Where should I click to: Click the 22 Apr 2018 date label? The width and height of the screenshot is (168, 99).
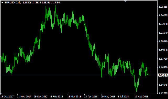(x=91, y=97)
